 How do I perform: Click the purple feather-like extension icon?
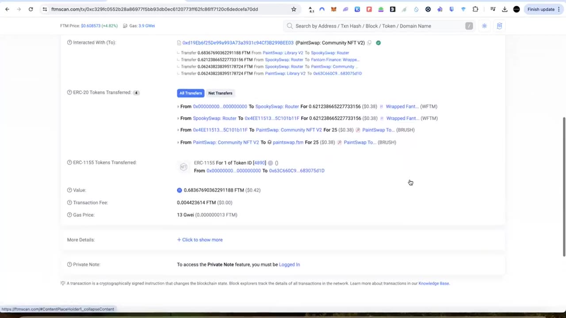(345, 9)
